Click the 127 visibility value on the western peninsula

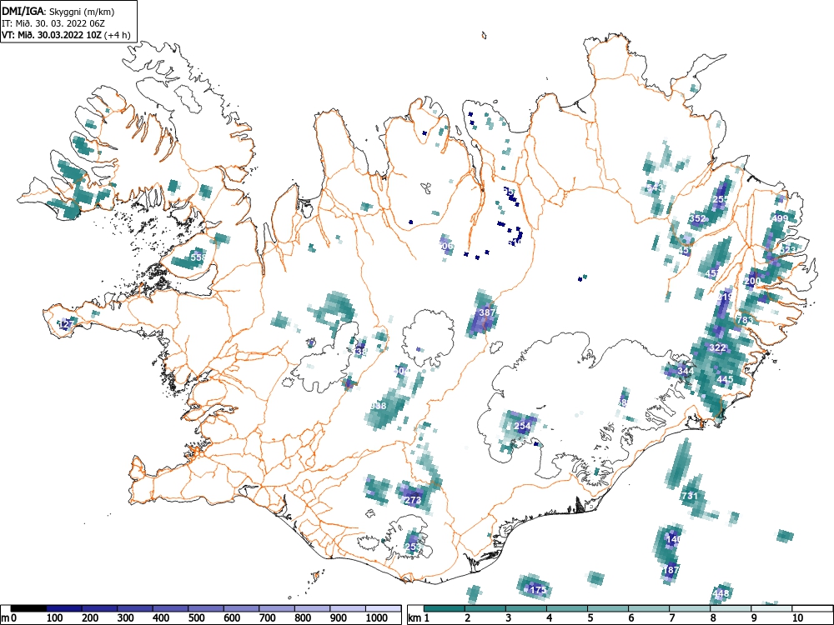[x=67, y=324]
